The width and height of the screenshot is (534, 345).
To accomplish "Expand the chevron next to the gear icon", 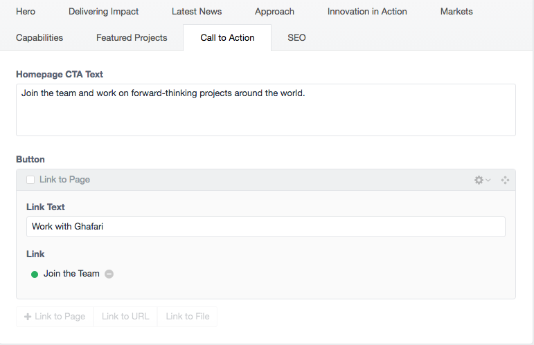I will pos(488,180).
